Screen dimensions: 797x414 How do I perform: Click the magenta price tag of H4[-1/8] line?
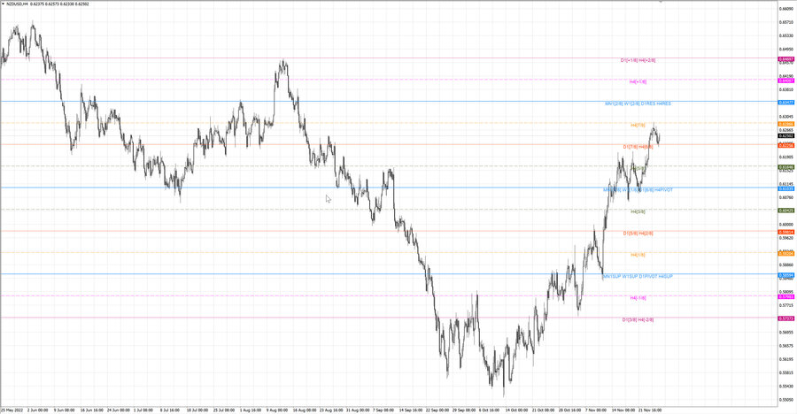786,296
